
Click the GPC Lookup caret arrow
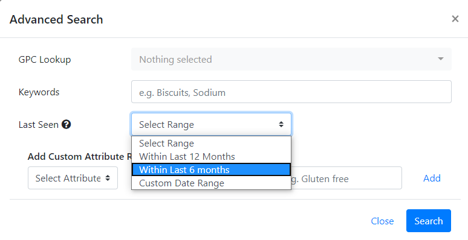coord(441,59)
